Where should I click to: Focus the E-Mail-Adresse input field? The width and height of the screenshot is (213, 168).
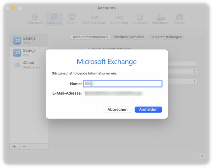coord(123,93)
